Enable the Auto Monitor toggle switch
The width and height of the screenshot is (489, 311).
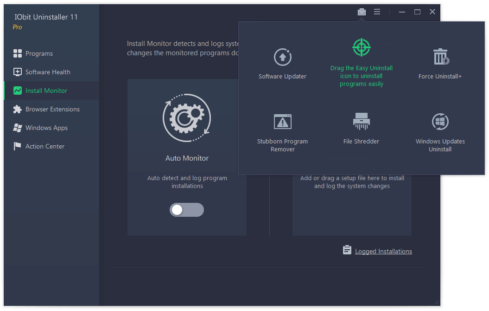(x=187, y=210)
